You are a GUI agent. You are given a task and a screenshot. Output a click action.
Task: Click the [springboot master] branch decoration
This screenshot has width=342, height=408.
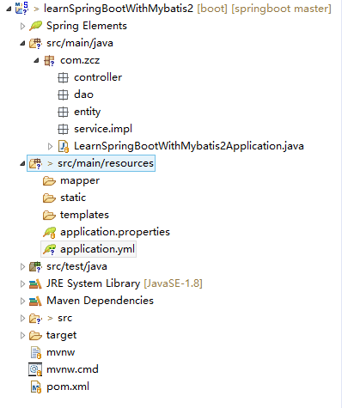[281, 9]
